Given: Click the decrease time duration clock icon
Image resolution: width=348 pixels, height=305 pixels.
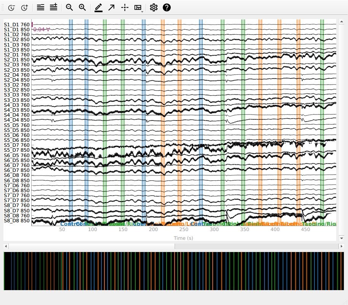Looking at the screenshot, I should [11, 7].
